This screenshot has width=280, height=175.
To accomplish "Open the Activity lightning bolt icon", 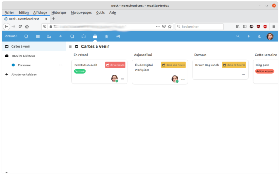I will tap(61, 36).
